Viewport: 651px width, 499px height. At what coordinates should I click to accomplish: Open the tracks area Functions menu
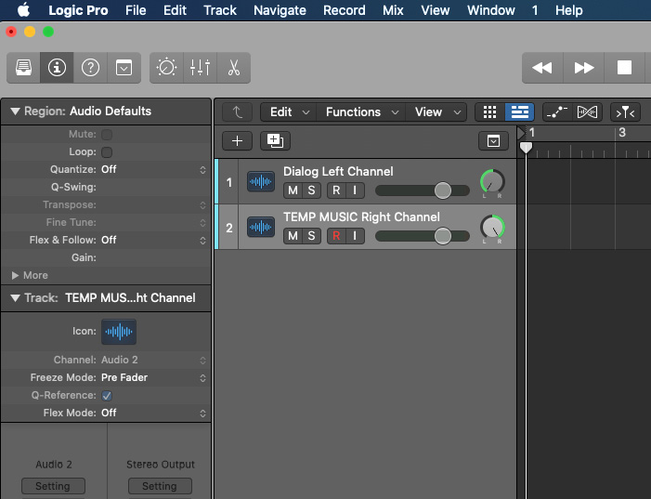[x=361, y=112]
